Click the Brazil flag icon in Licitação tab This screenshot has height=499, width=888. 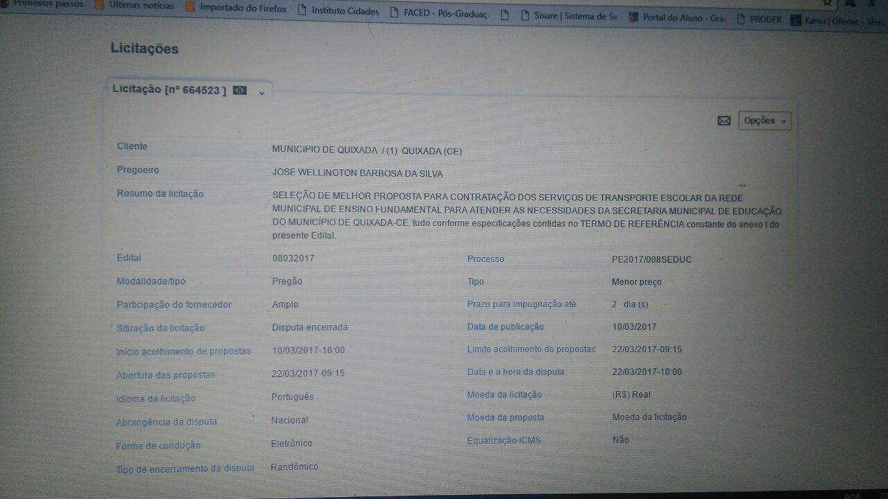(240, 90)
